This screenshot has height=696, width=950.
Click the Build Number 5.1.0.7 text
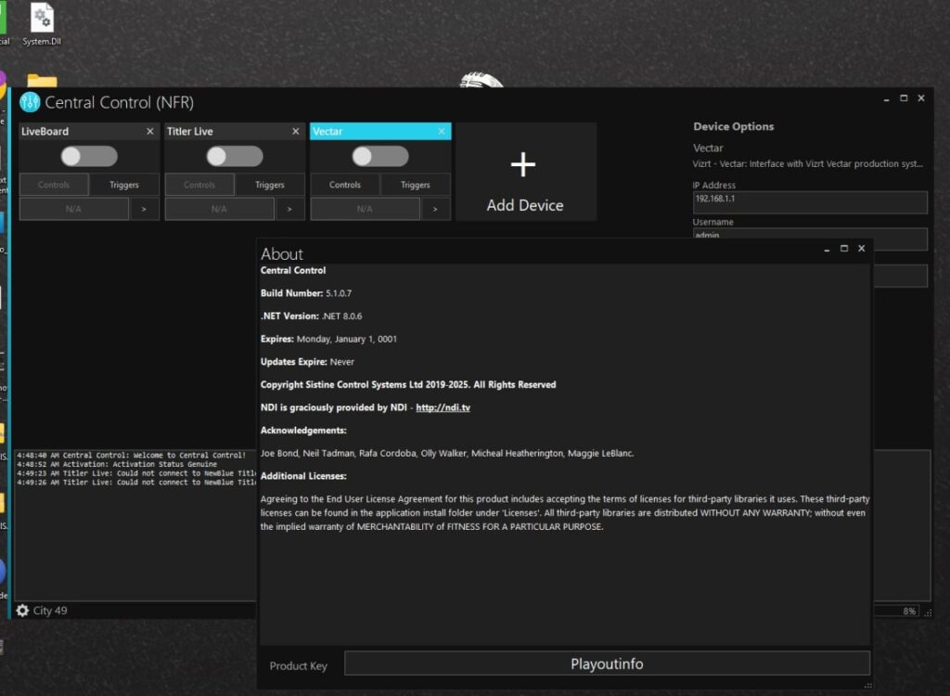306,293
